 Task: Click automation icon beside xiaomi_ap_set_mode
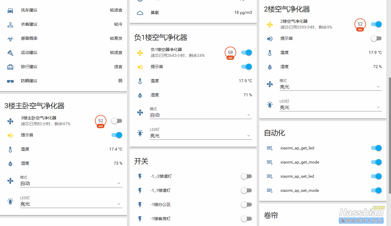point(270,191)
